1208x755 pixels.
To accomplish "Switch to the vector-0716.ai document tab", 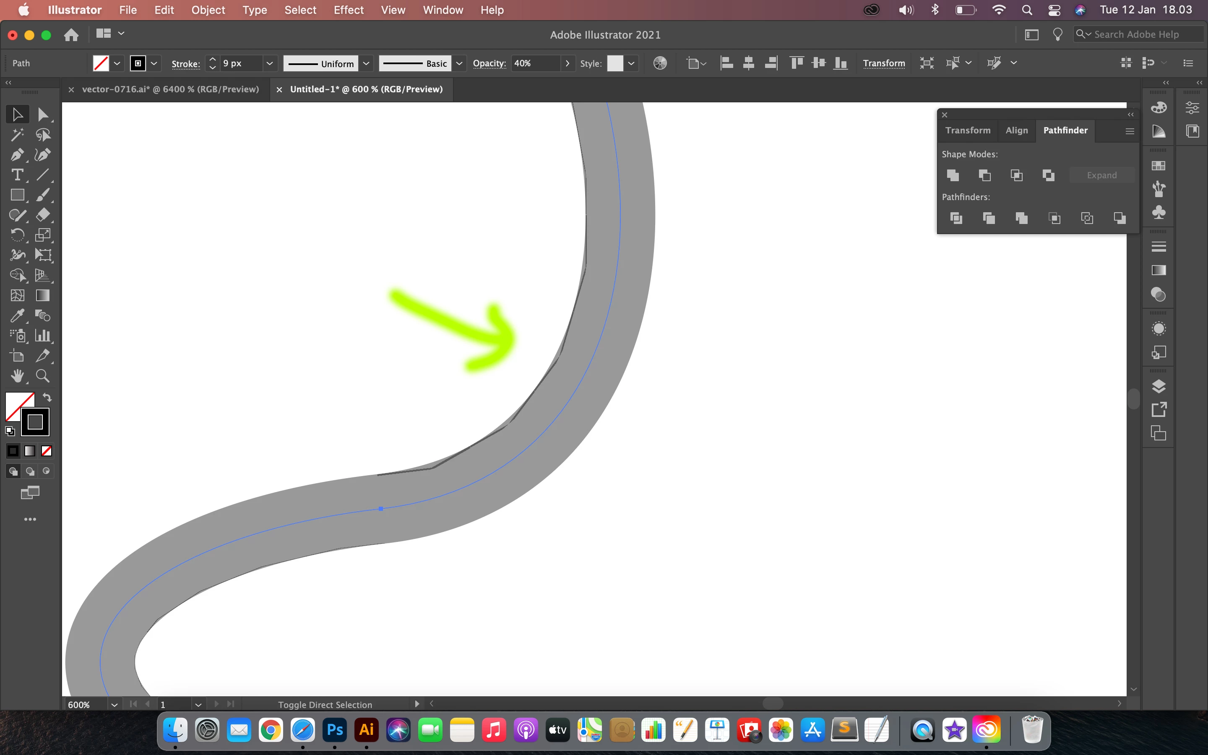I will click(170, 89).
